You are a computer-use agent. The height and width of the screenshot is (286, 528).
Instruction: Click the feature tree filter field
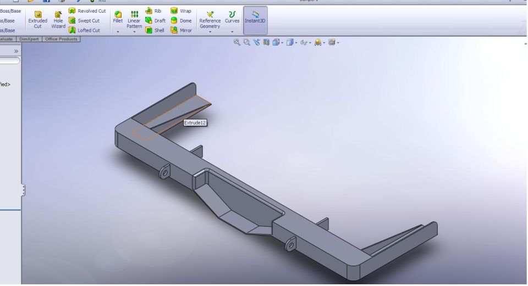(x=10, y=60)
